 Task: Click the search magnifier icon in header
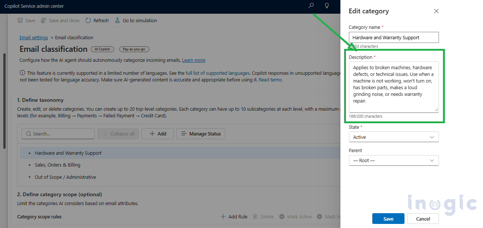click(311, 6)
